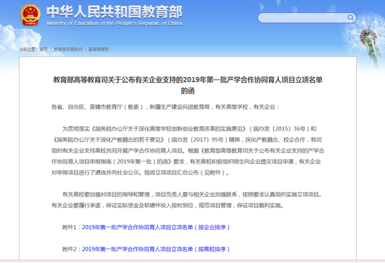This screenshot has height=263, width=385.
Task: Open 教育部司局机构 breadcrumb link
Action: 67,49
